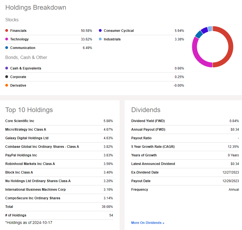Click the blue Communication legend dot
The height and width of the screenshot is (230, 242).
pyautogui.click(x=7, y=48)
